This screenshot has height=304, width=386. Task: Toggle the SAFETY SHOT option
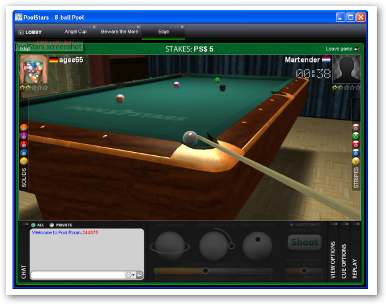[292, 224]
